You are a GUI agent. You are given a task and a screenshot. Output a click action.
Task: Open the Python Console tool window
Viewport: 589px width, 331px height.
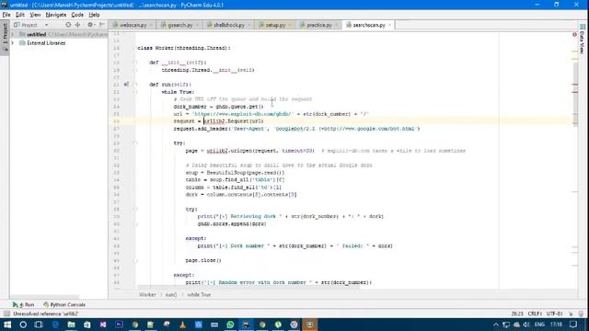[x=64, y=304]
